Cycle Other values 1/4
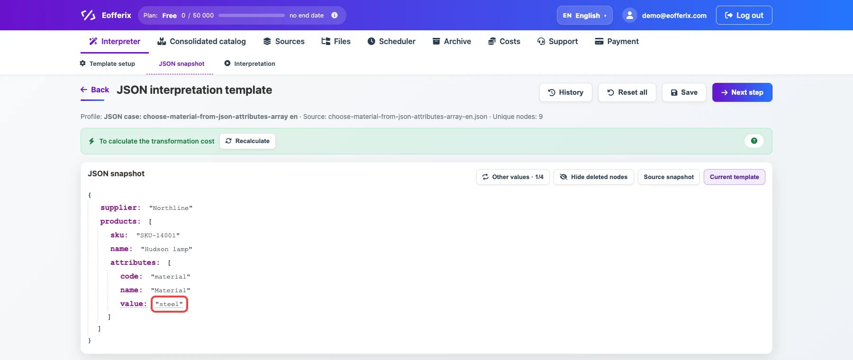The image size is (853, 360). pos(513,177)
